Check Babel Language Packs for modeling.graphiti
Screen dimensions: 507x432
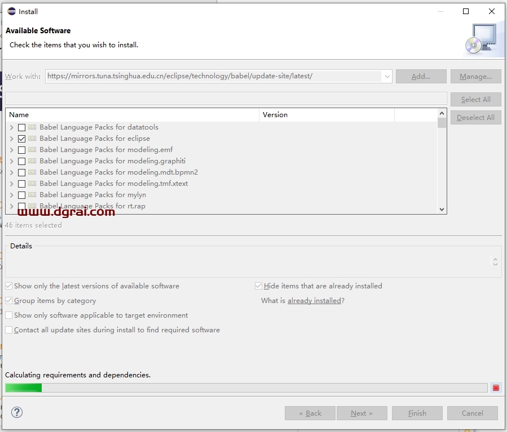pos(21,161)
